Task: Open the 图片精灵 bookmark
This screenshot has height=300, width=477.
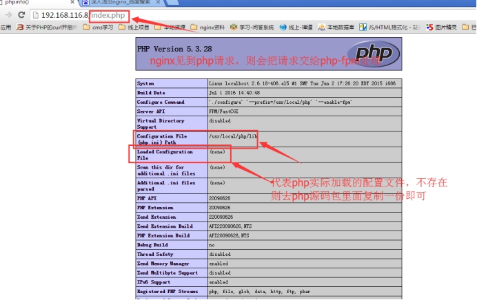Action: pos(441,28)
